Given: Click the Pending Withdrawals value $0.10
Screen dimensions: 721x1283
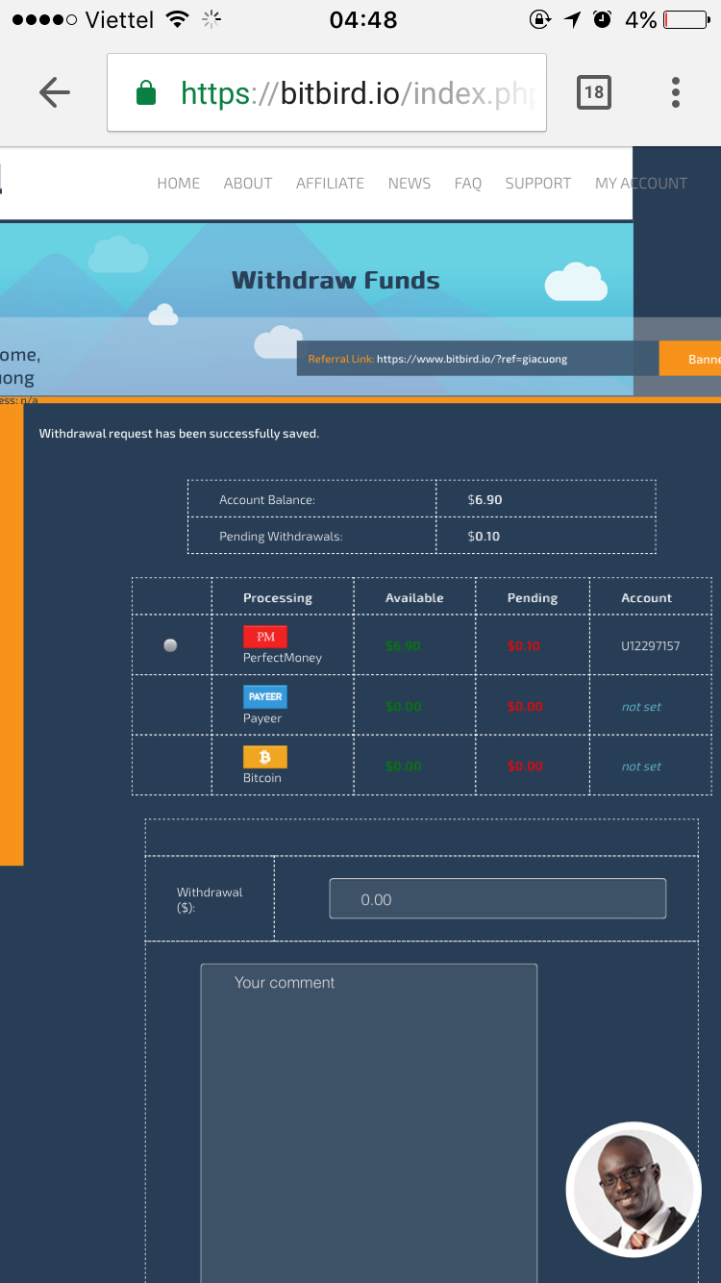Looking at the screenshot, I should 484,537.
